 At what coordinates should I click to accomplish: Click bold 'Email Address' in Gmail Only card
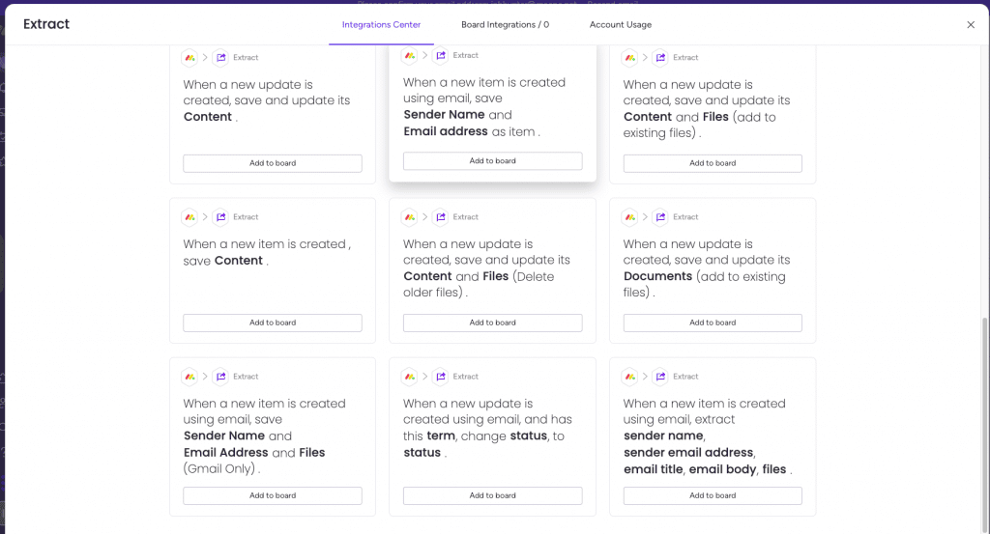[x=226, y=453]
